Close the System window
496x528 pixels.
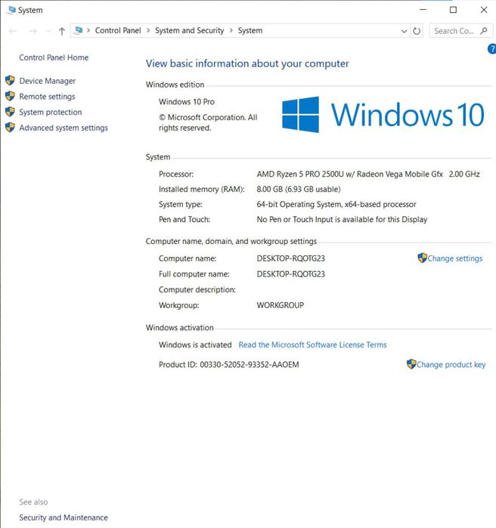pos(484,10)
